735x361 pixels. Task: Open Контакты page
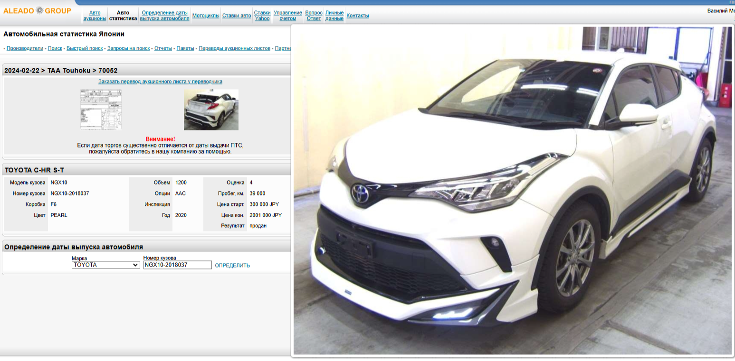coord(358,16)
